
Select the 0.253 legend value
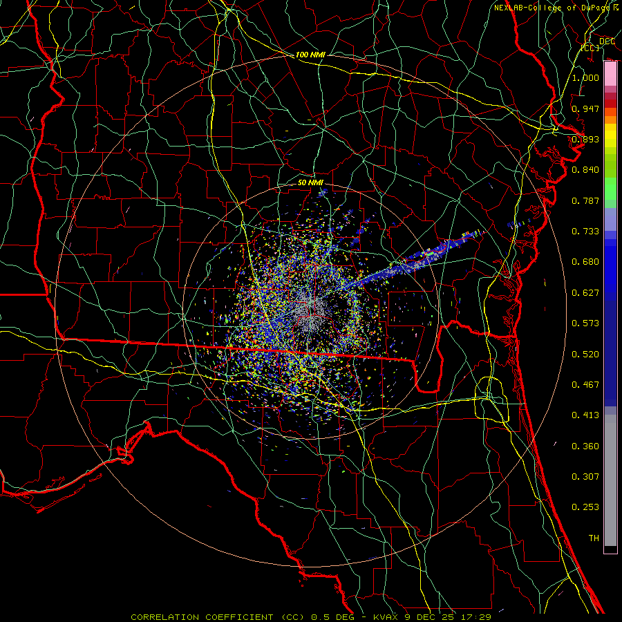(585, 507)
